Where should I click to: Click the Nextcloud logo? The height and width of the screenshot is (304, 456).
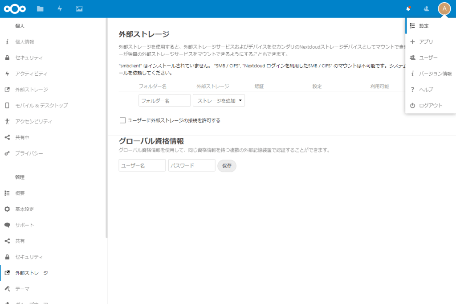coord(15,9)
